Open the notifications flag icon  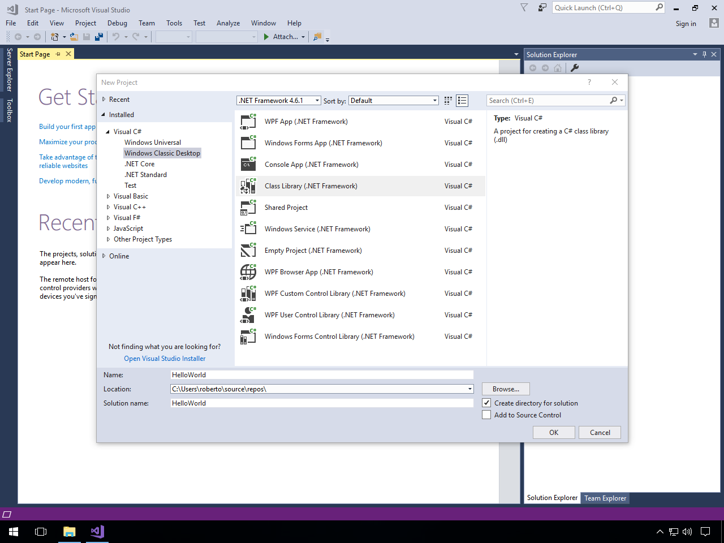[524, 8]
